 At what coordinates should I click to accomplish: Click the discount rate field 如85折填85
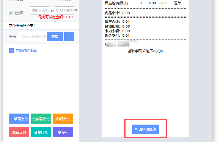coord(64,10)
